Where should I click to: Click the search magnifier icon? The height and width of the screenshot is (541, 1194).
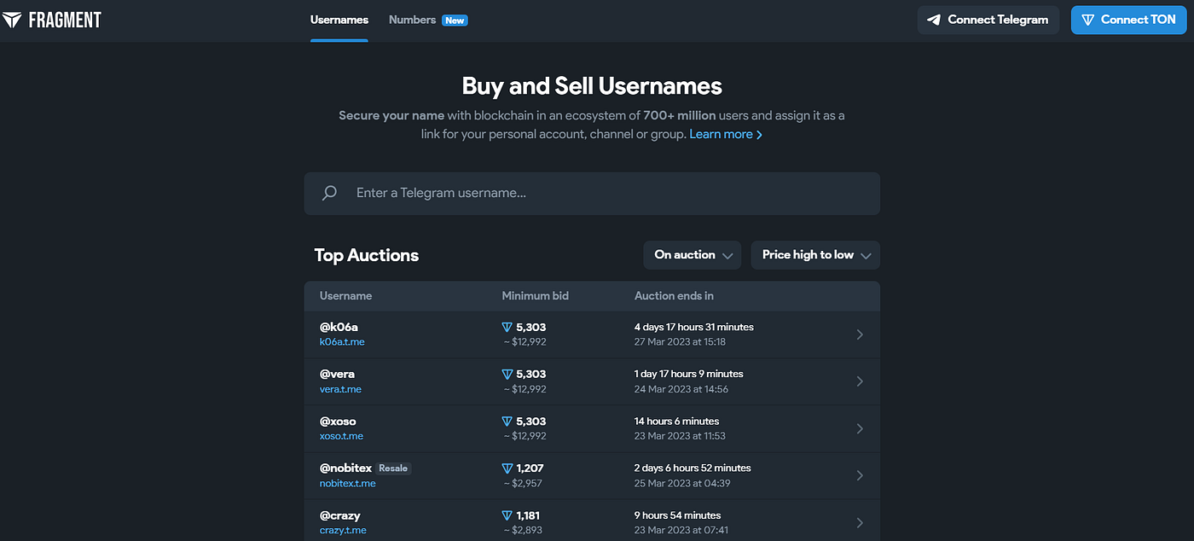pyautogui.click(x=329, y=193)
